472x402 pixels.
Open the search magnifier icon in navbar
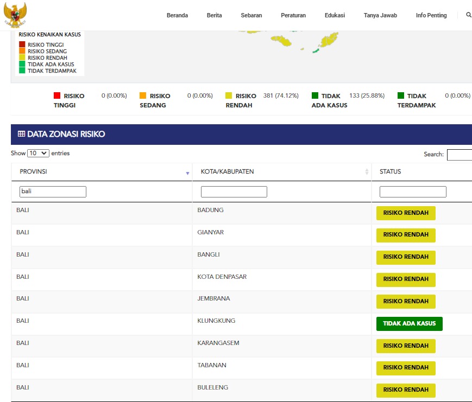[x=468, y=15]
